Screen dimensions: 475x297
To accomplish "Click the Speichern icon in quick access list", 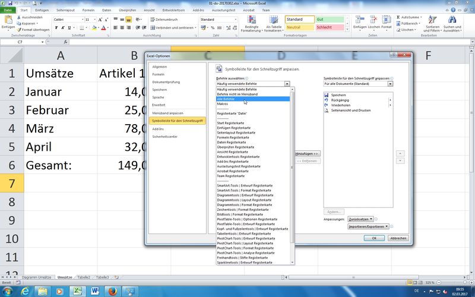I will coord(326,94).
